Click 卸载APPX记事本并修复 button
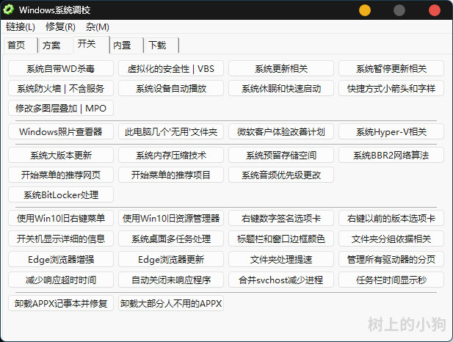This screenshot has width=453, height=342. [x=61, y=303]
